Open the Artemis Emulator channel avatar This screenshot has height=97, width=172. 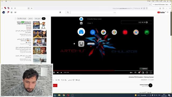(150, 85)
